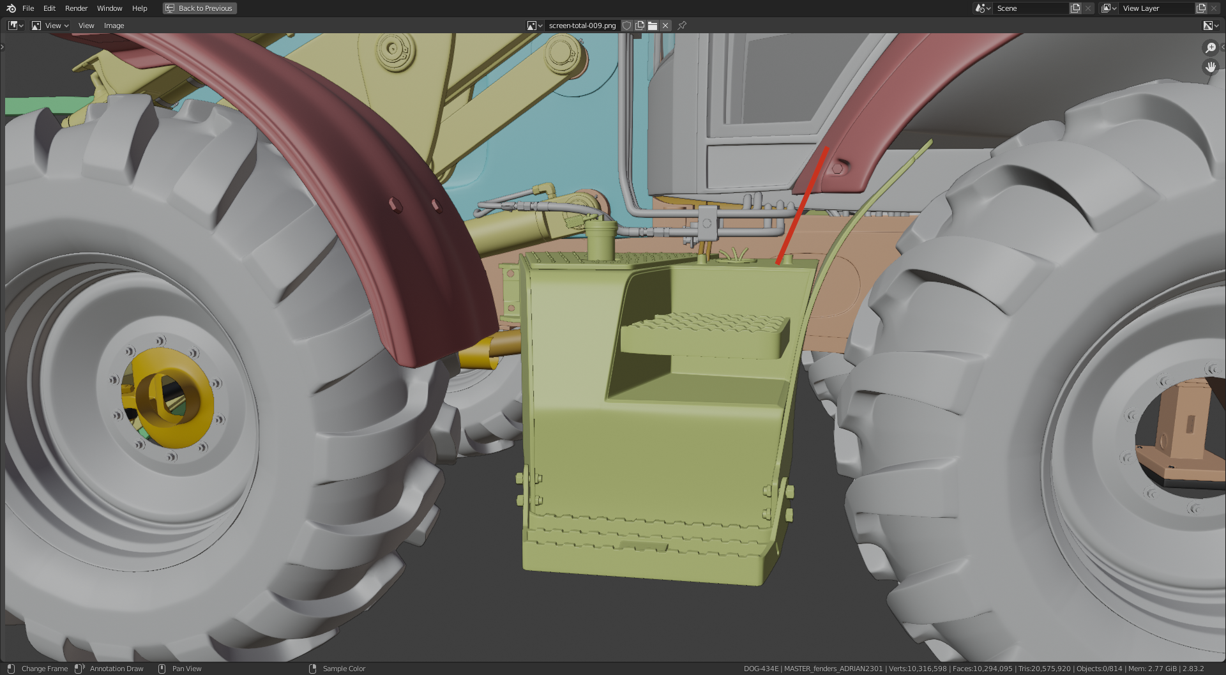Click the Verts:10,316,598 statistic

pyautogui.click(x=918, y=669)
